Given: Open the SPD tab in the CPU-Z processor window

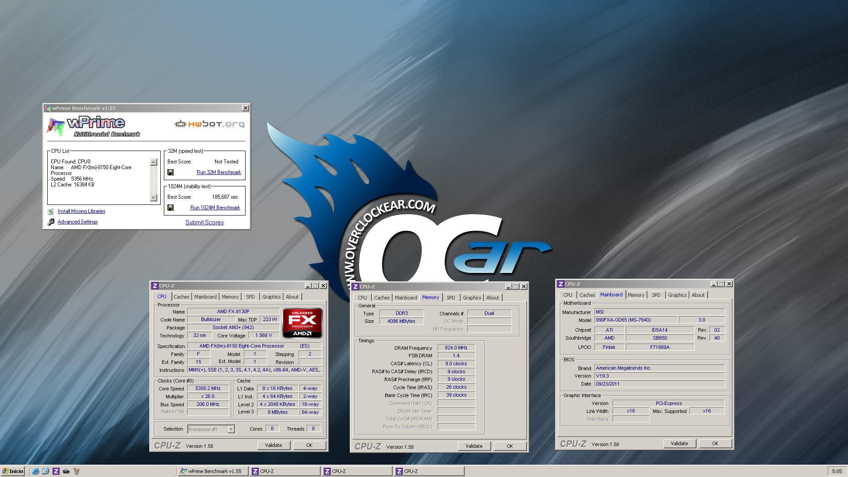Looking at the screenshot, I should (x=250, y=297).
